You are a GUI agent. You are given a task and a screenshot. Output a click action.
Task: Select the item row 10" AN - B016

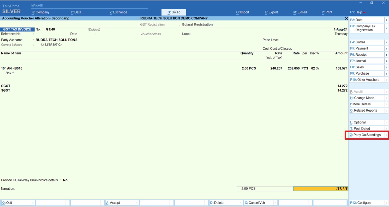pyautogui.click(x=12, y=68)
